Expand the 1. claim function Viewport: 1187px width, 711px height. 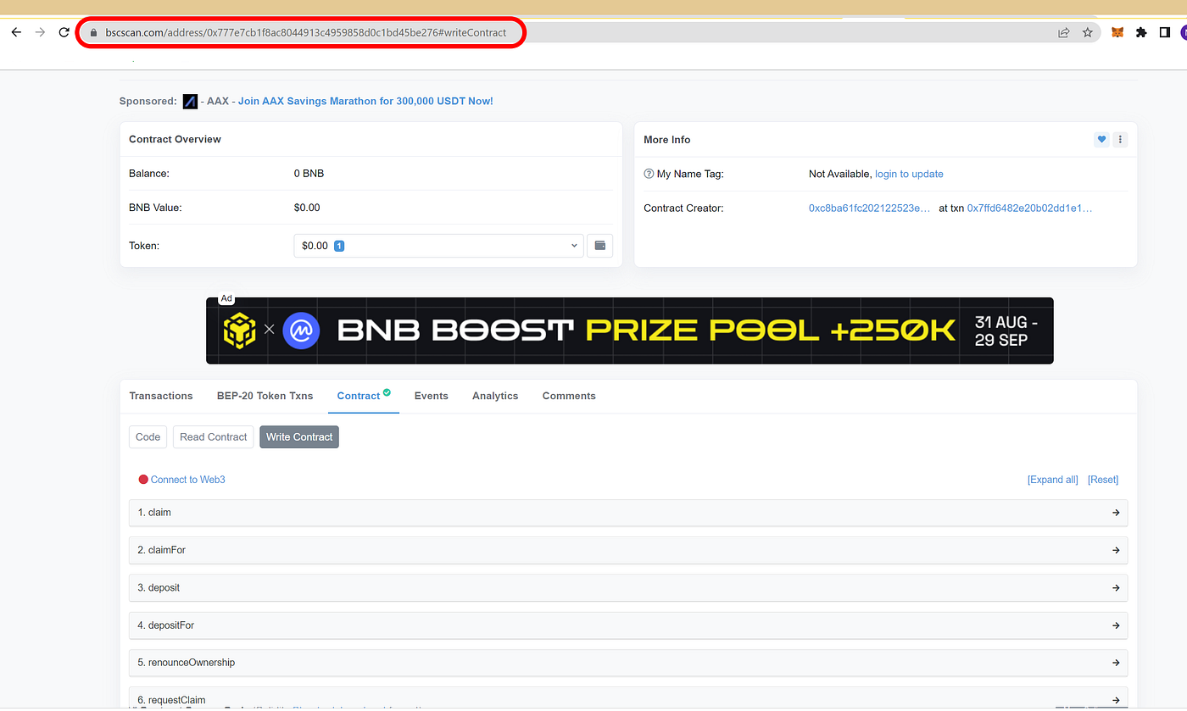[628, 513]
